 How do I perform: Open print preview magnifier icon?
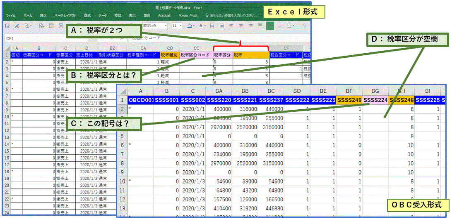click(x=26, y=26)
